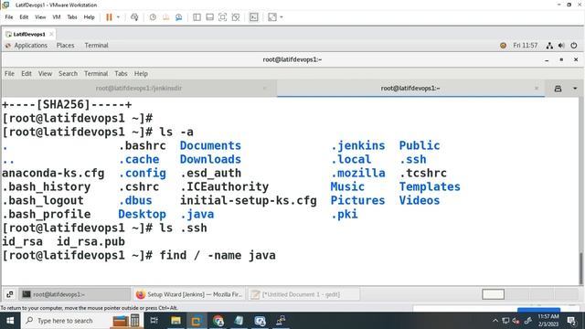
Task: Open terminal window Tabs menu
Action: click(x=121, y=73)
